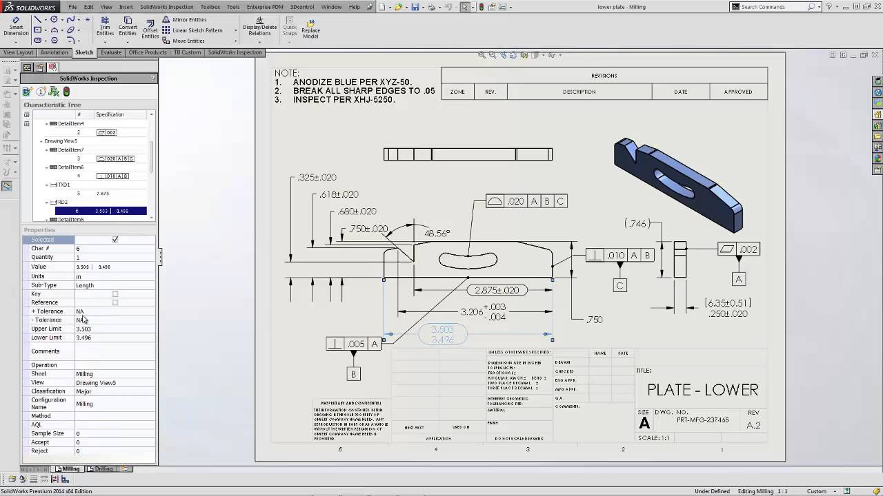883x496 pixels.
Task: Collapse the Drawing View5 tree node
Action: [41, 141]
